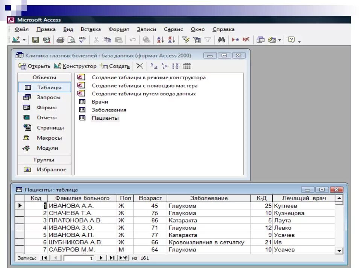Apply Filter by Selection icon
Viewport: 361px width, 268px height.
[x=185, y=40]
